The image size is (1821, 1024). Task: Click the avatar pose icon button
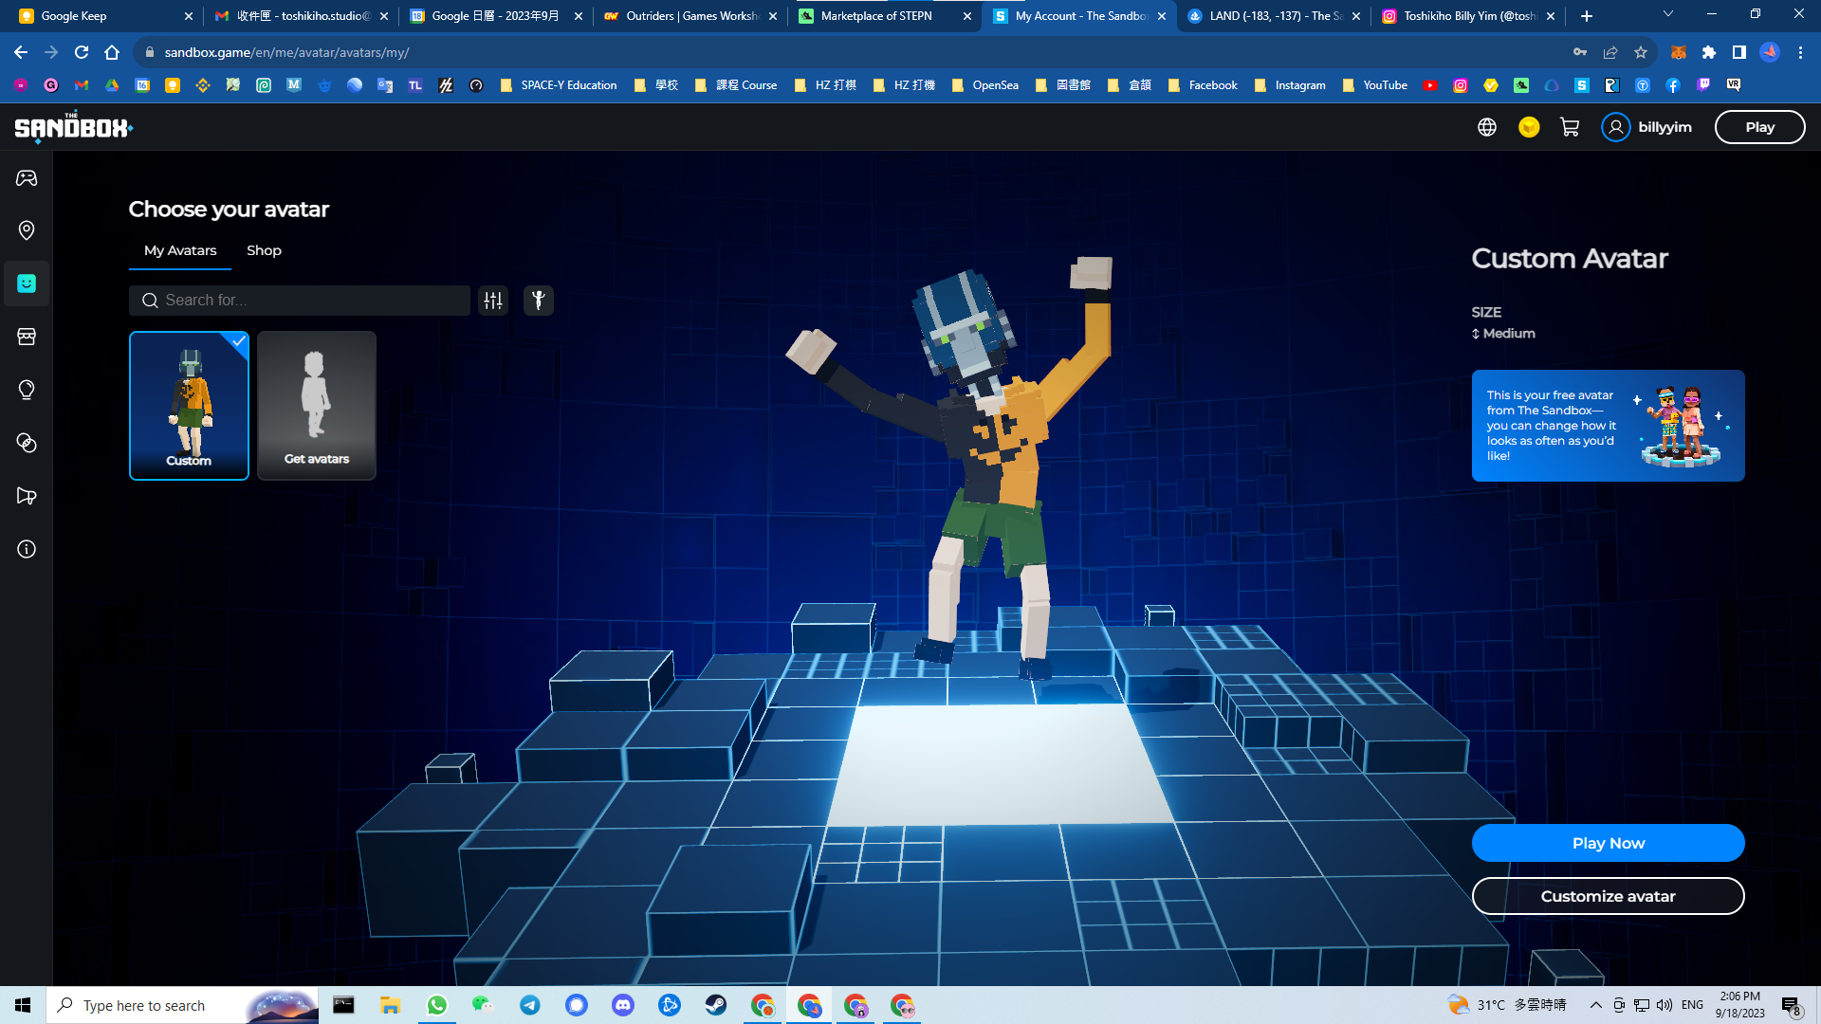(x=539, y=301)
